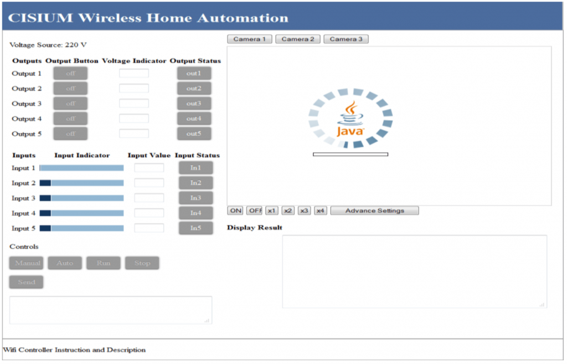
Task: Click the Input 5 value field
Action: pyautogui.click(x=149, y=228)
